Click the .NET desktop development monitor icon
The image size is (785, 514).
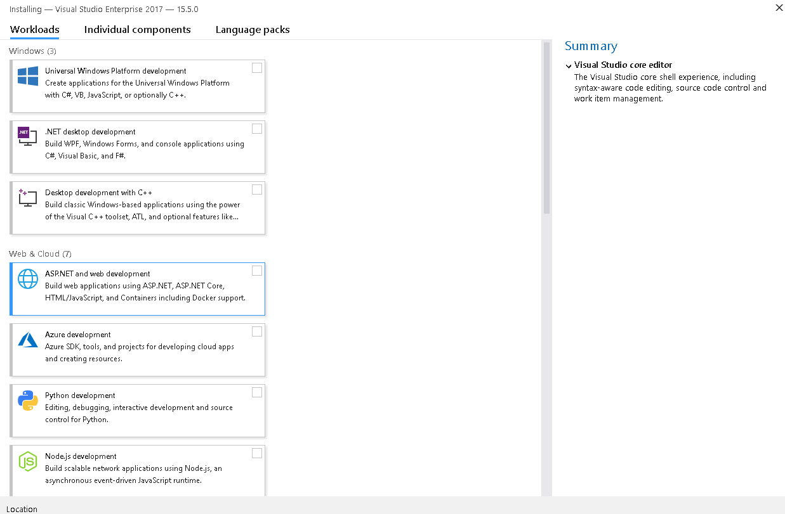click(27, 136)
